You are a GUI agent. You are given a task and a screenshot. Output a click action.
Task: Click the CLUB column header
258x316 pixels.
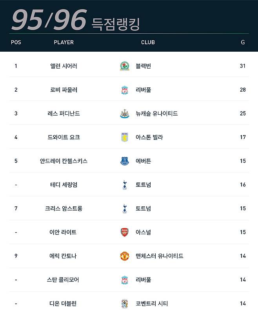coord(148,42)
